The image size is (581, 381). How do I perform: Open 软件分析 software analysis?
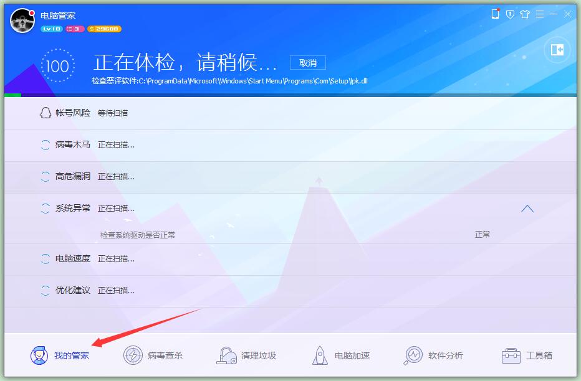413,354
